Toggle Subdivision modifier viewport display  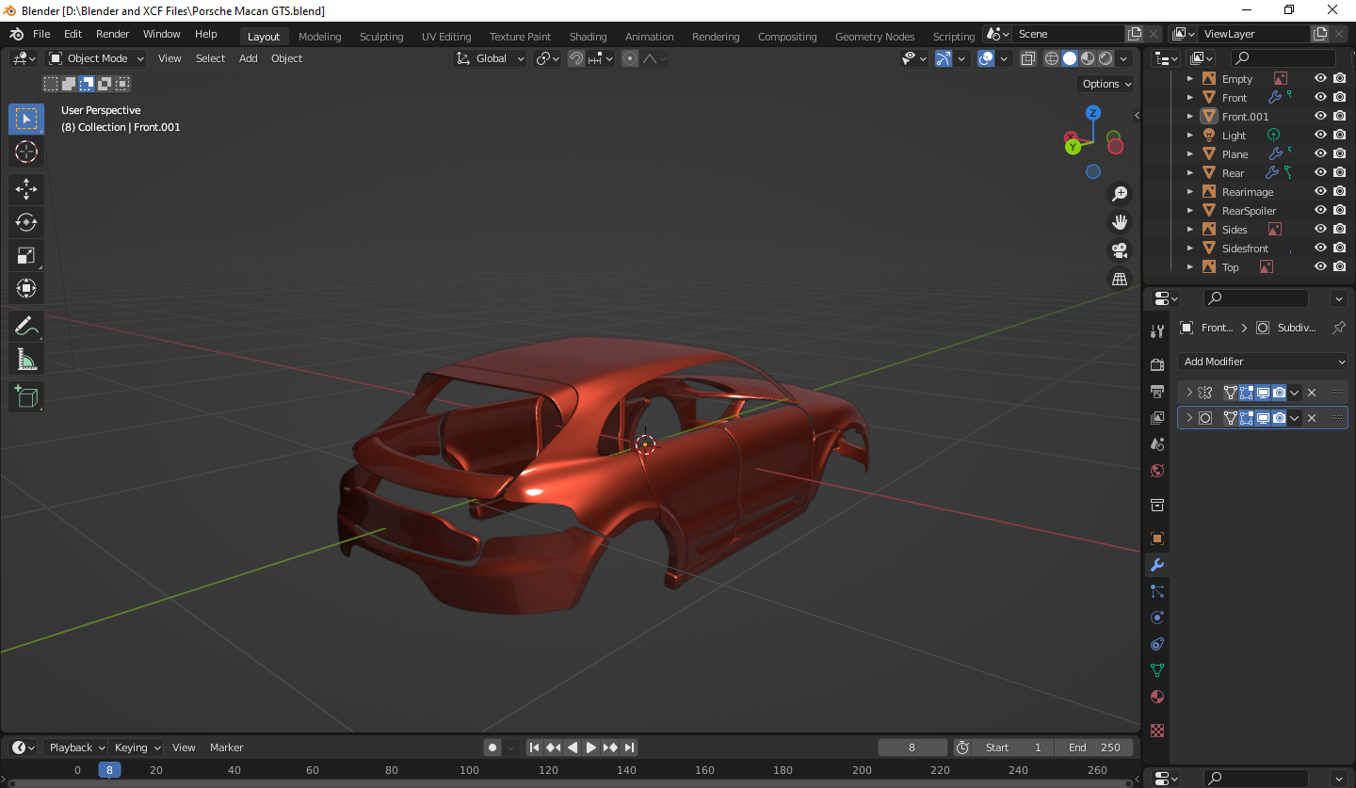click(1263, 418)
